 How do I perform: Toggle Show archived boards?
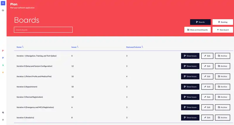tap(197, 30)
